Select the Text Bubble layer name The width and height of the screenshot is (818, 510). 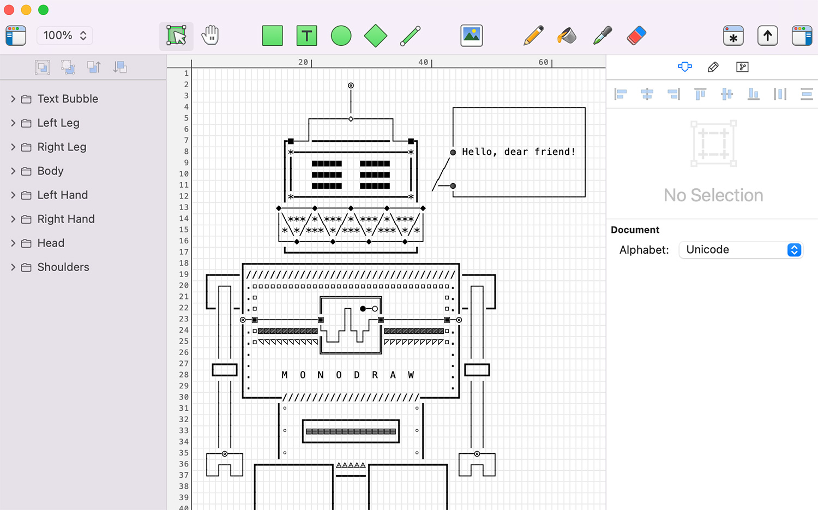tap(68, 99)
